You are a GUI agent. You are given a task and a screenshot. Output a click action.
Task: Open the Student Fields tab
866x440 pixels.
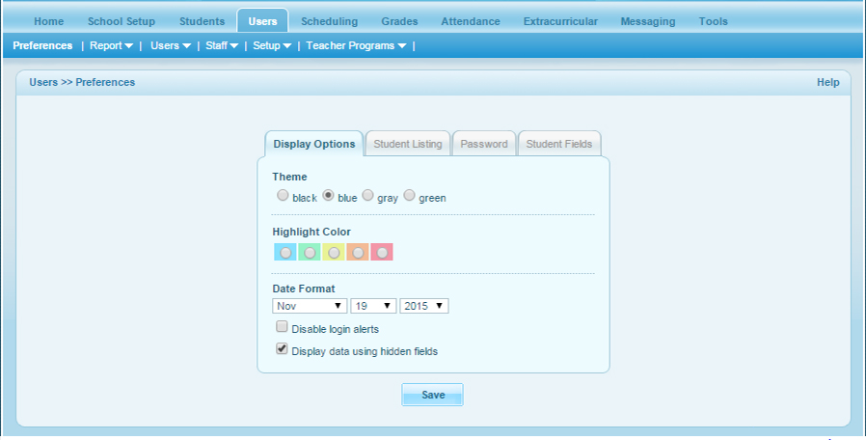tap(559, 144)
